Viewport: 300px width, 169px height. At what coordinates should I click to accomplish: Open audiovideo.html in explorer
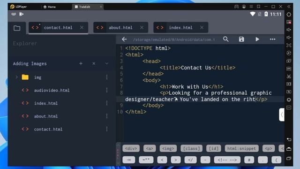[52, 90]
